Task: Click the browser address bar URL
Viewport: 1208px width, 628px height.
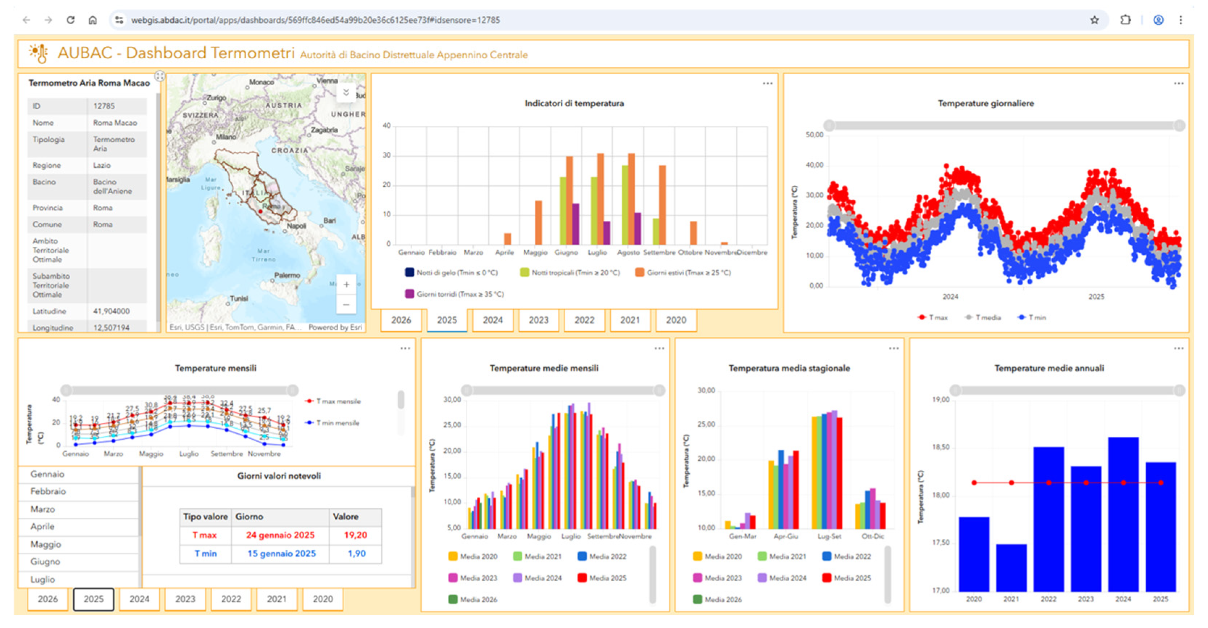Action: click(x=315, y=20)
